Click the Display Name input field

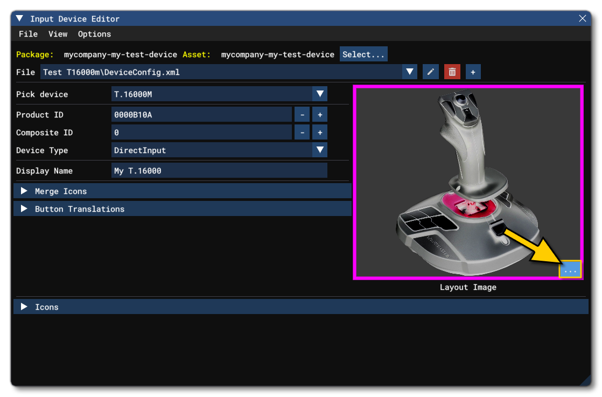click(219, 170)
